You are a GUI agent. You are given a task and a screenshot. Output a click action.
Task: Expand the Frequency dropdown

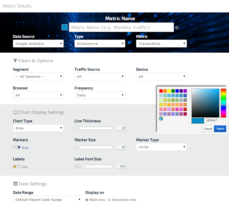(100, 95)
